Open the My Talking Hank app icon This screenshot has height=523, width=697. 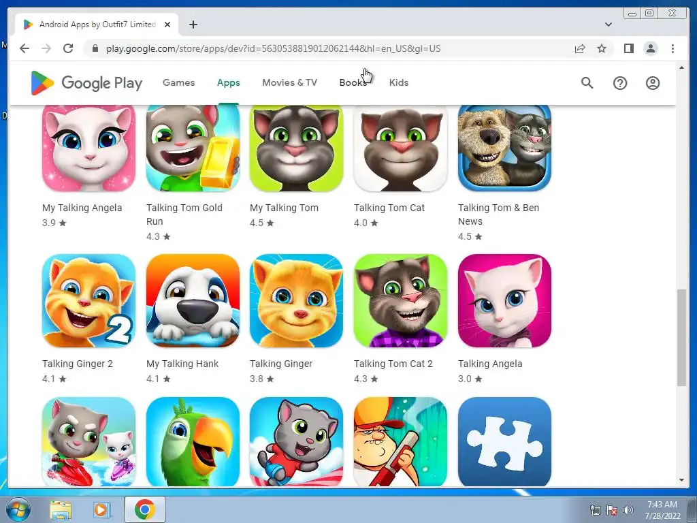click(193, 300)
